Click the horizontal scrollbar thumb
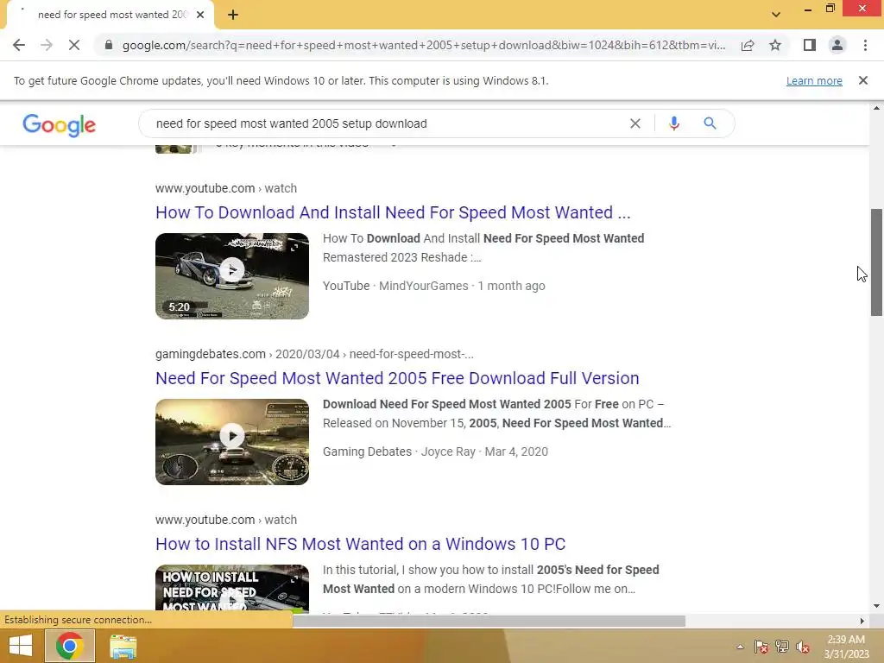Image resolution: width=884 pixels, height=663 pixels. point(489,621)
